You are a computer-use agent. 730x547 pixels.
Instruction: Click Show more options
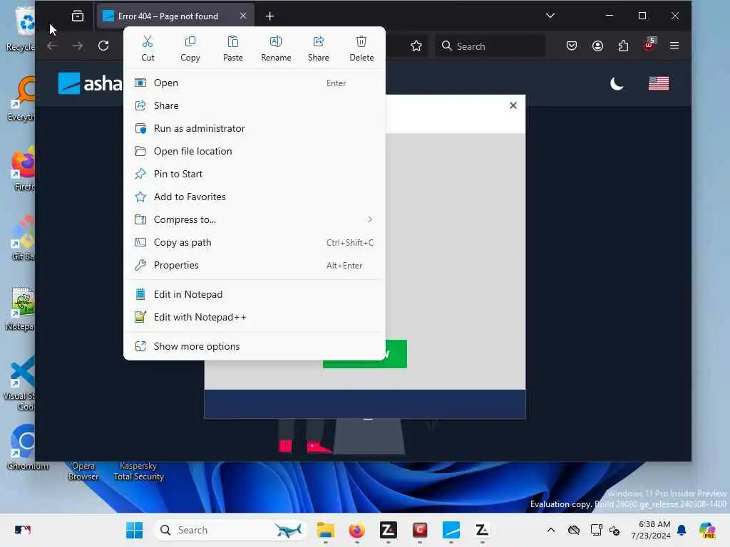coord(255,347)
